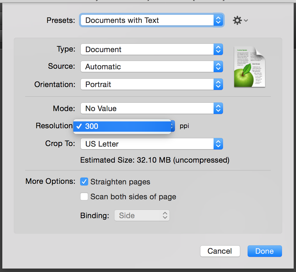The image size is (296, 272).
Task: Click the blue arrows on Crop To popup
Action: 218,144
